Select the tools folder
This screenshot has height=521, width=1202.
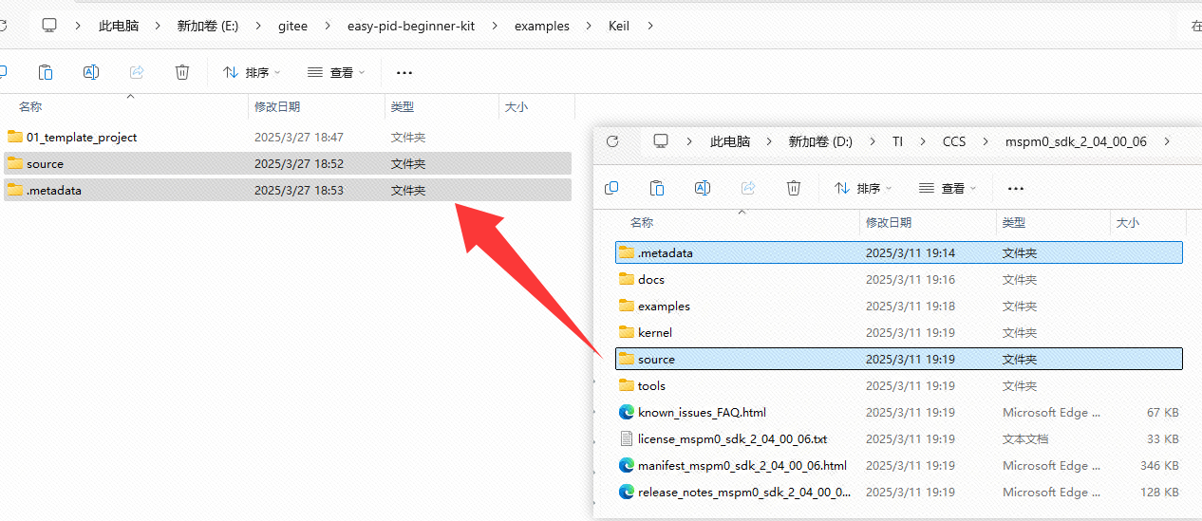[x=899, y=386]
